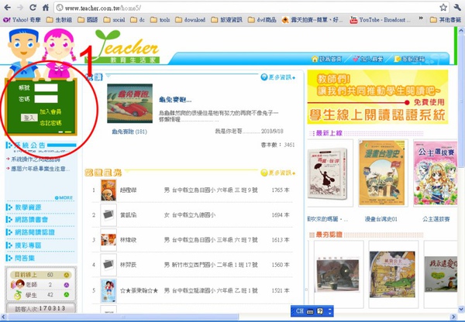Image resolution: width=465 pixels, height=322 pixels.
Task: Click the 加入會員 link on the chalkboard
Action: pyautogui.click(x=50, y=111)
